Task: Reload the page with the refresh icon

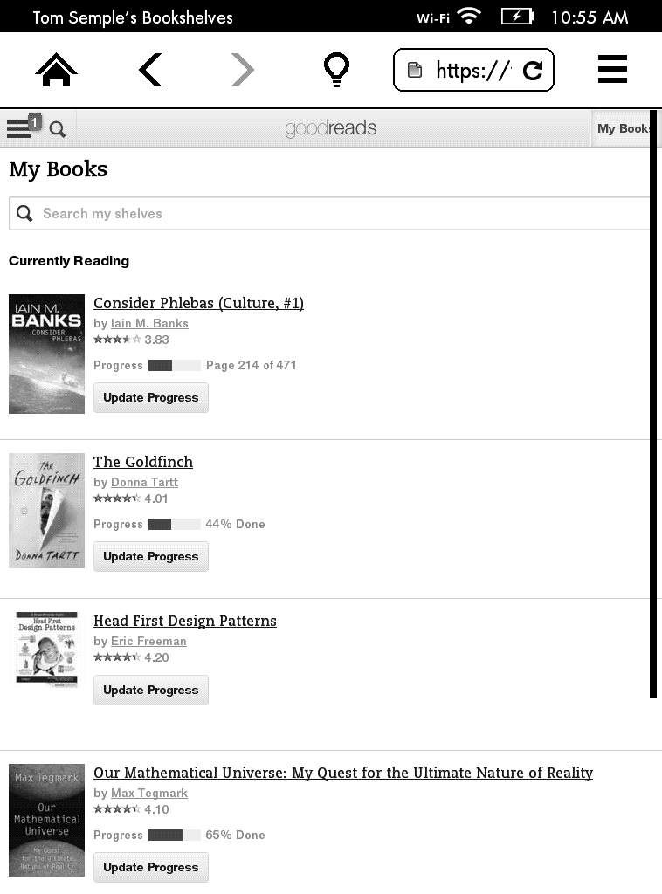Action: [x=533, y=71]
